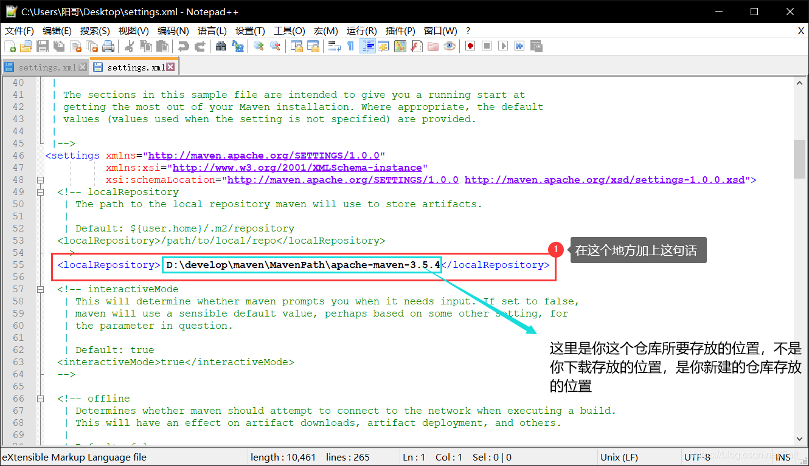
Task: Open the 文件(F) menu
Action: [19, 30]
